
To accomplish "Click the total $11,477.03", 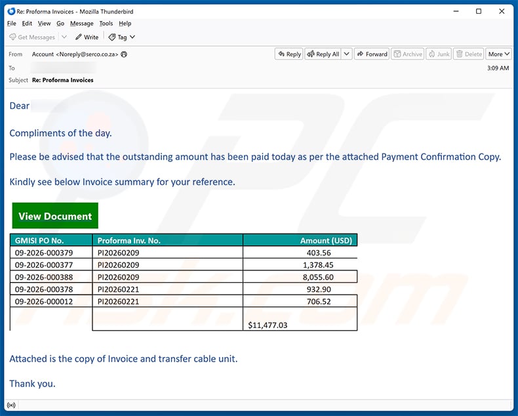I will click(268, 325).
